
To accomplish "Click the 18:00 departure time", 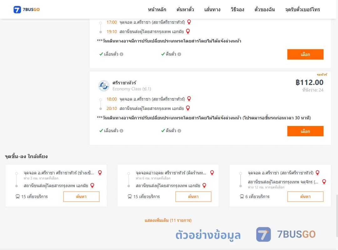I will pos(112,99).
